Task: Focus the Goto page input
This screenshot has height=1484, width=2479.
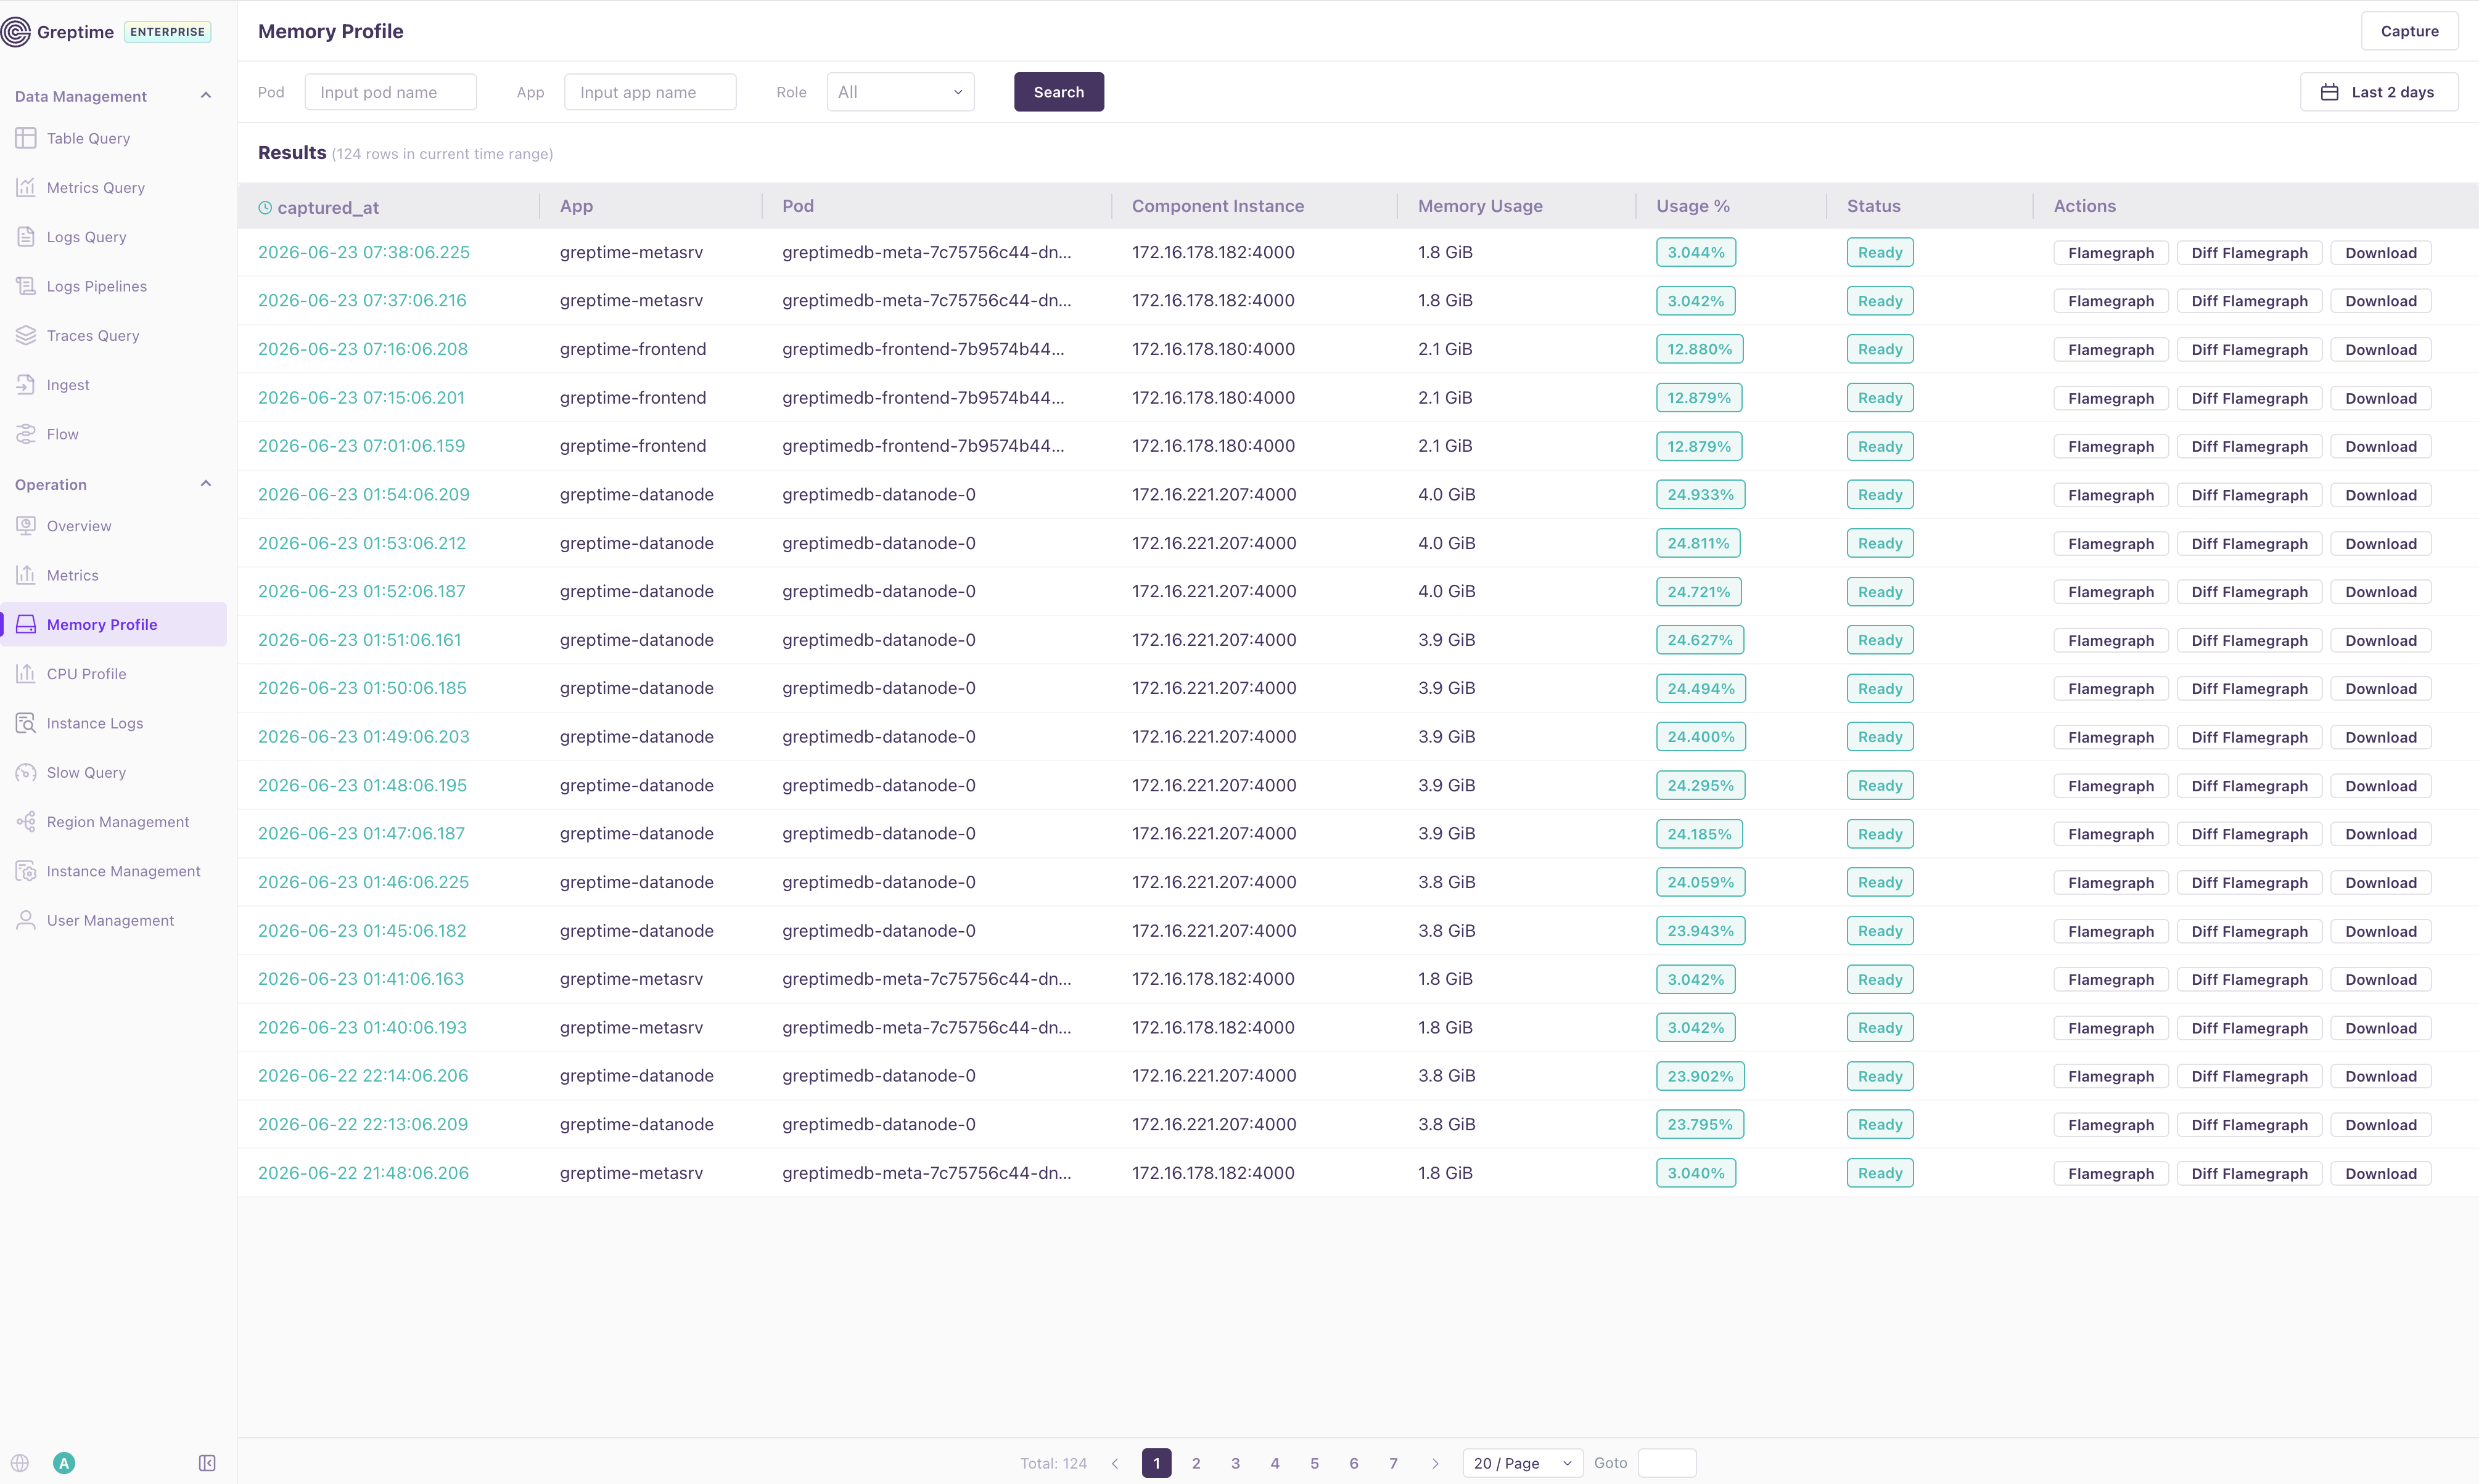Action: coord(1667,1463)
